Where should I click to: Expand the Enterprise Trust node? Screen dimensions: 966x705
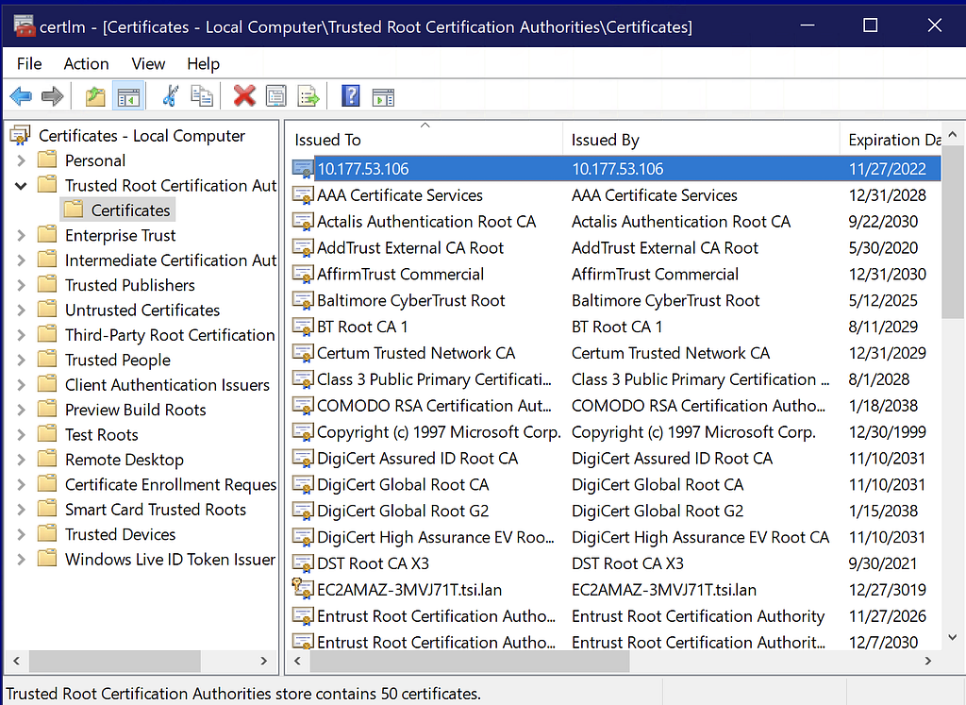21,235
